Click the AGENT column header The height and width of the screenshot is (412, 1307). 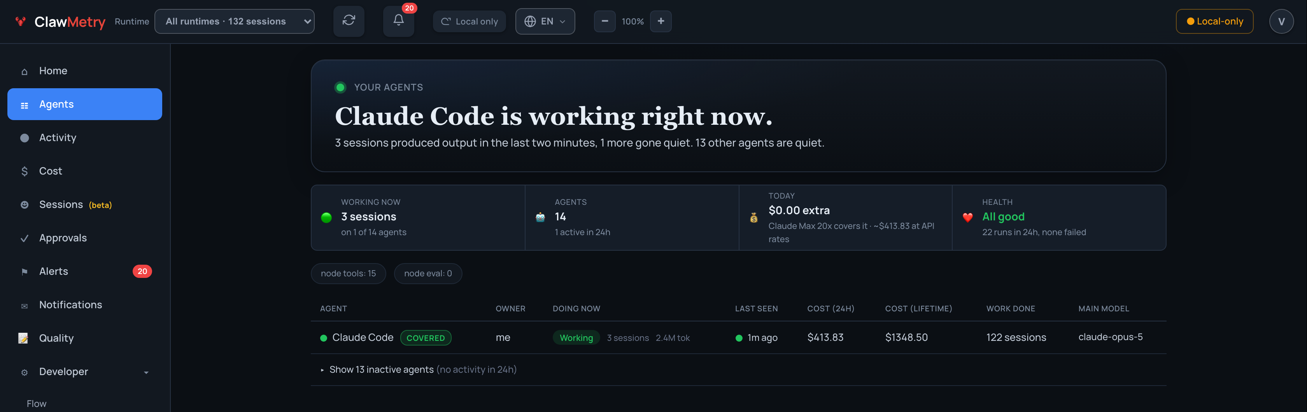click(333, 309)
